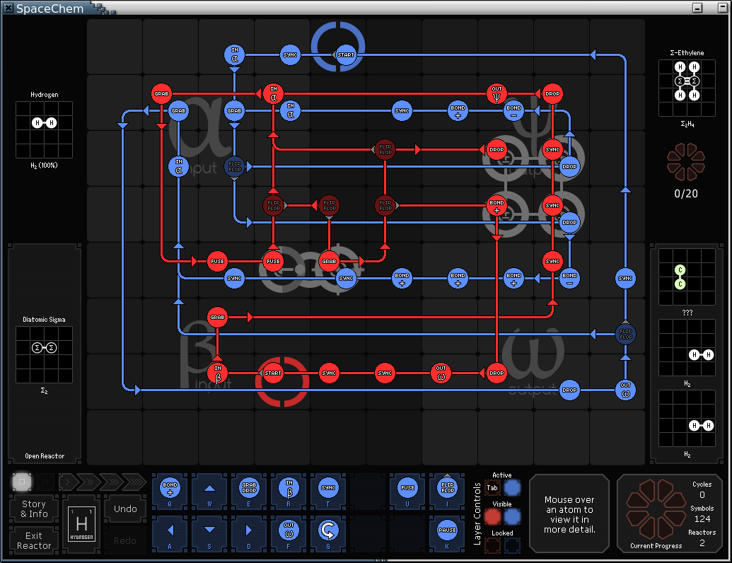This screenshot has height=563, width=732.
Task: Click the SpaceChem window title
Action: point(50,8)
